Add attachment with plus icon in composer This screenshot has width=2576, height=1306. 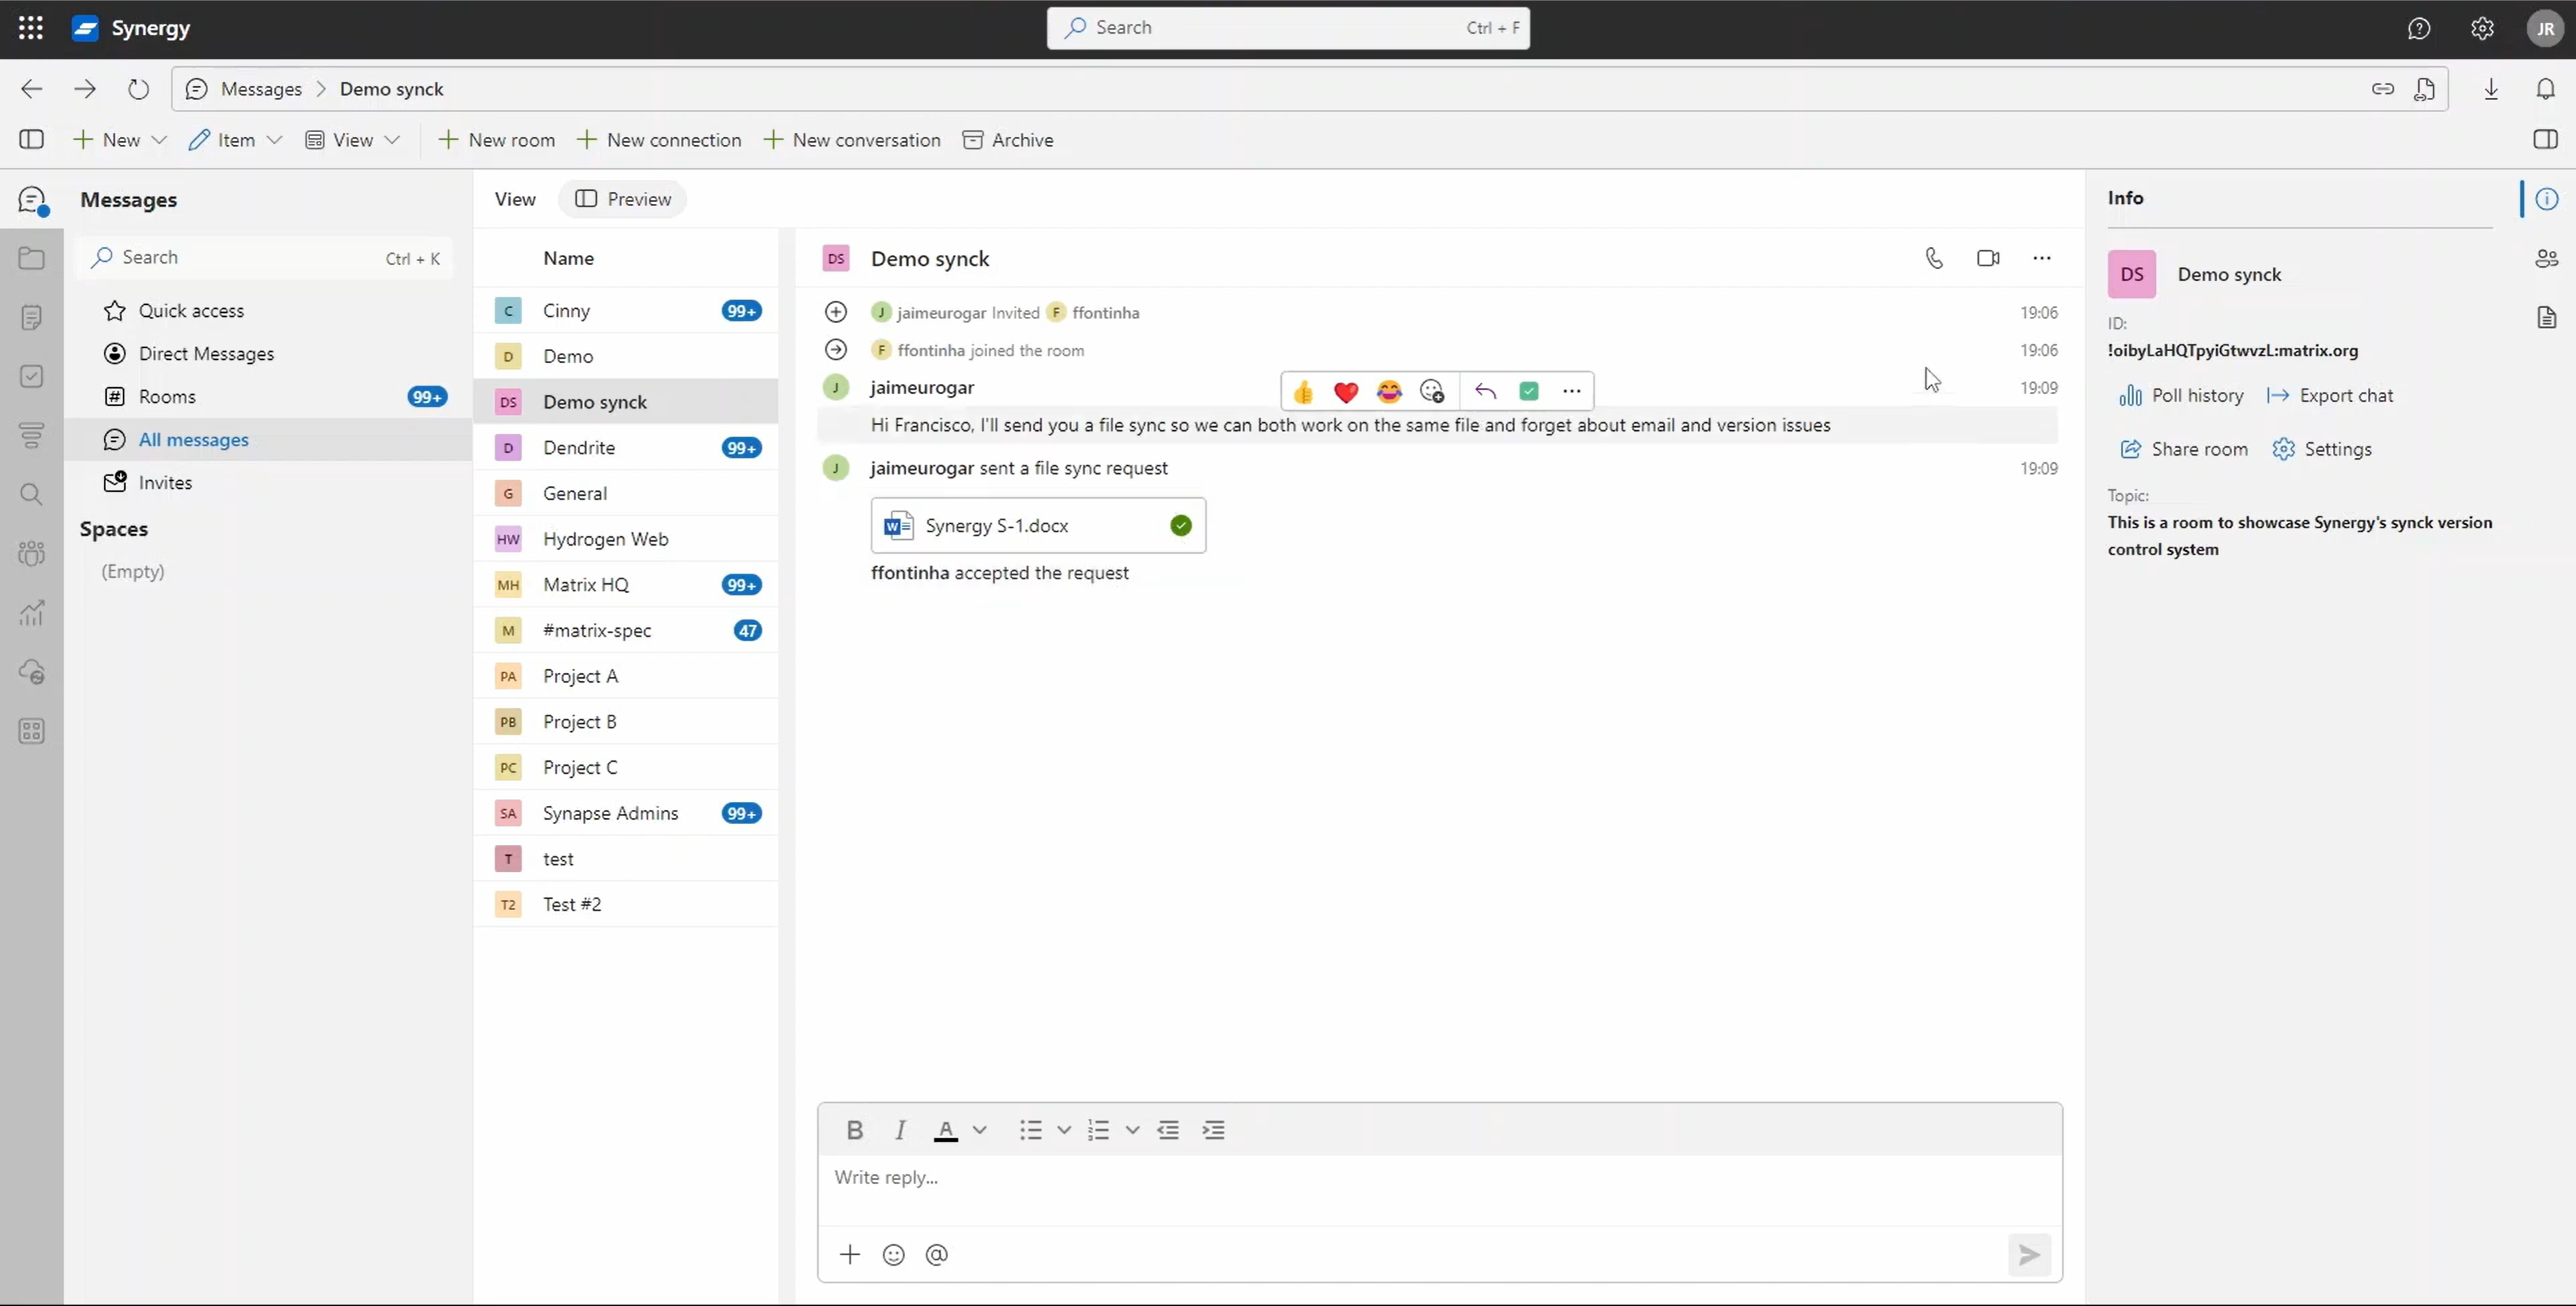849,1254
